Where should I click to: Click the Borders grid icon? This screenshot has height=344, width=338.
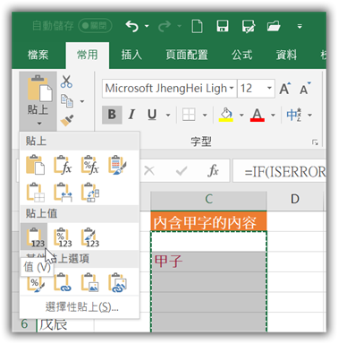coord(189,115)
